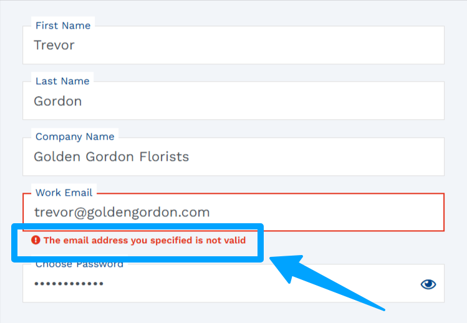Click the red error exclamation icon
This screenshot has width=467, height=323.
pos(36,240)
